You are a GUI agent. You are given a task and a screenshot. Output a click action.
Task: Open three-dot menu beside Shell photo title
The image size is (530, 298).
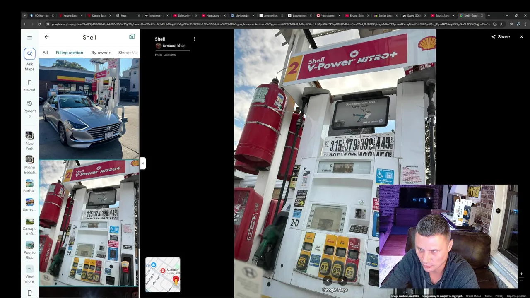point(194,39)
